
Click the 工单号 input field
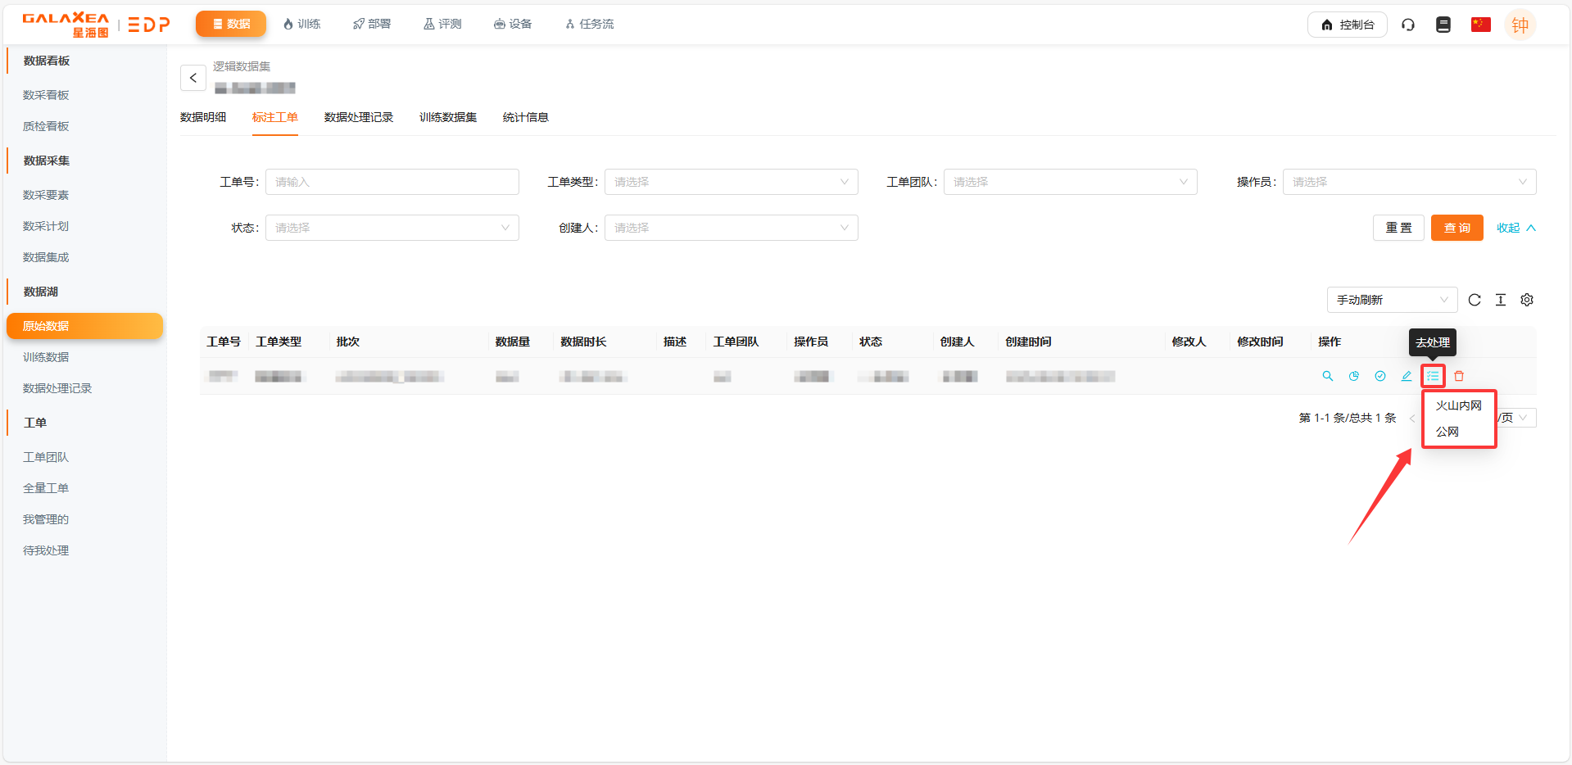392,182
